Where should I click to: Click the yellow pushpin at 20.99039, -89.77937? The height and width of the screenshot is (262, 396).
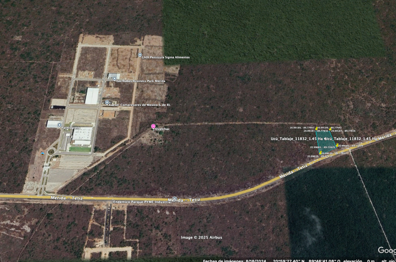pyautogui.click(x=320, y=153)
